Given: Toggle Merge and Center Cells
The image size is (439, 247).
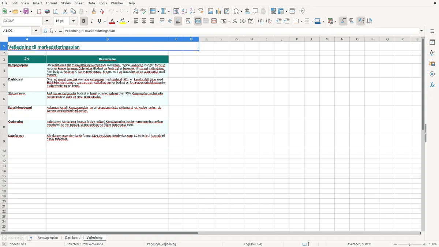Looking at the screenshot, I should (198, 21).
